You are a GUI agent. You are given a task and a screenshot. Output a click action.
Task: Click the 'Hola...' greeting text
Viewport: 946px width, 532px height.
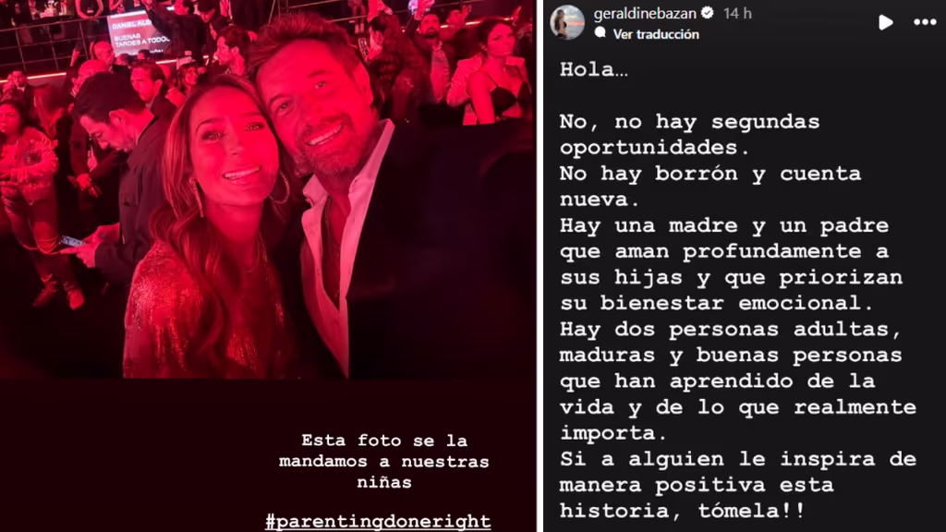(594, 69)
